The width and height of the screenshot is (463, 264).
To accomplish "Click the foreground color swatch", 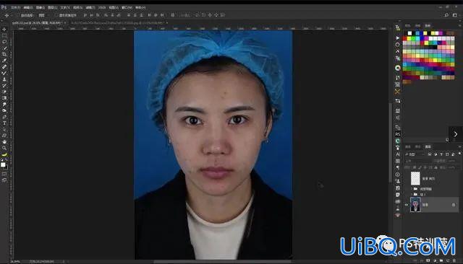I will pyautogui.click(x=3, y=164).
